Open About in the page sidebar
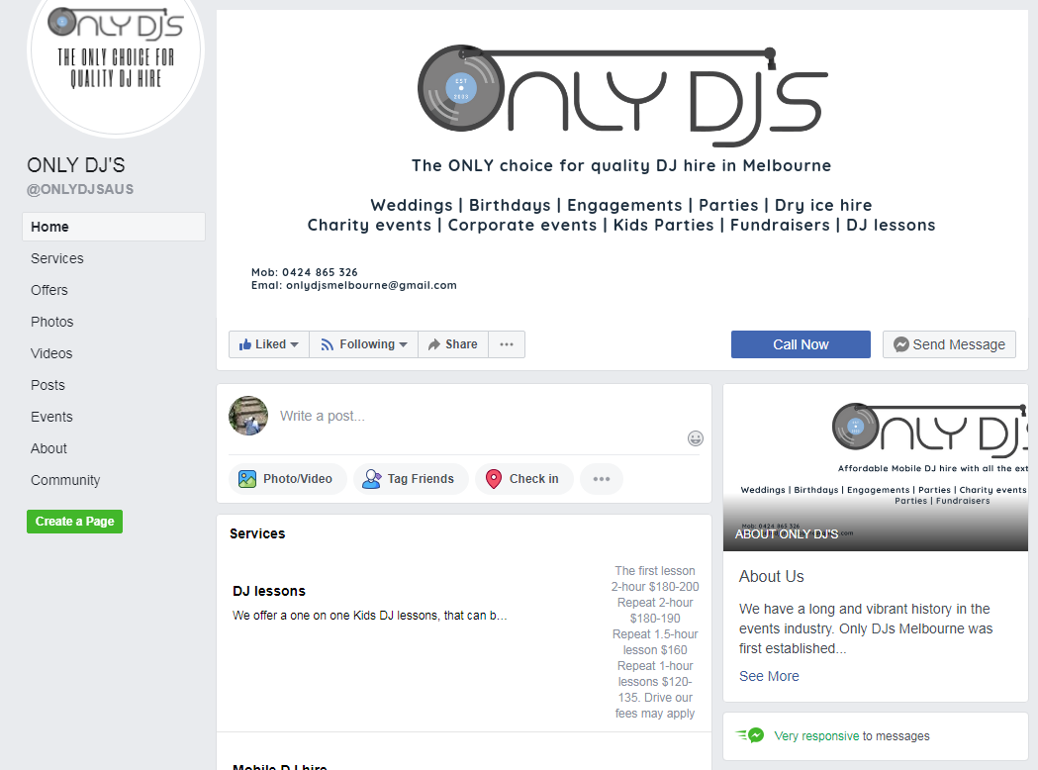1038x770 pixels. pos(48,449)
